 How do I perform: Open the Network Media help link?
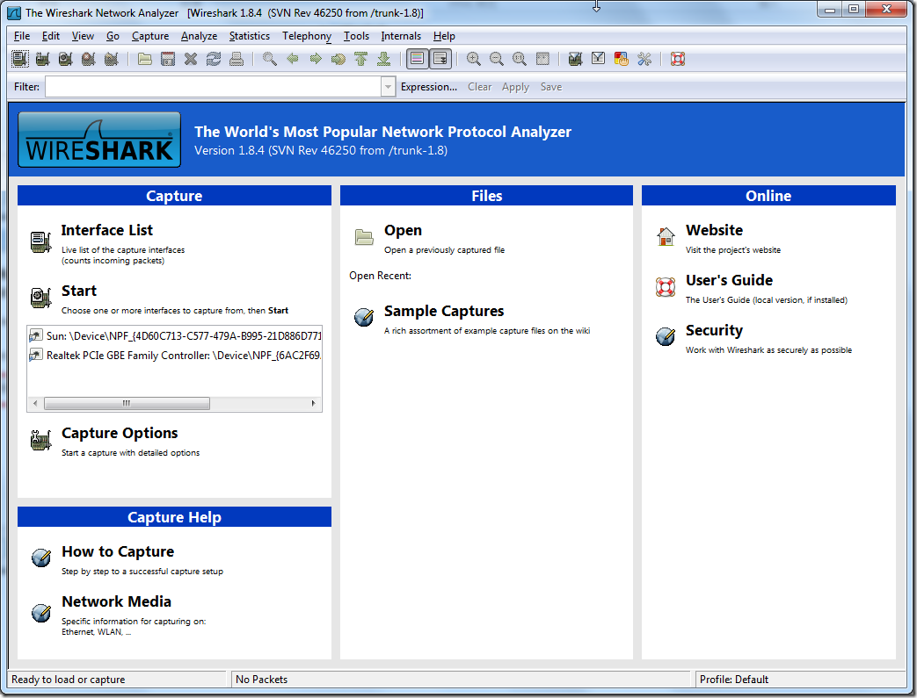pyautogui.click(x=116, y=601)
